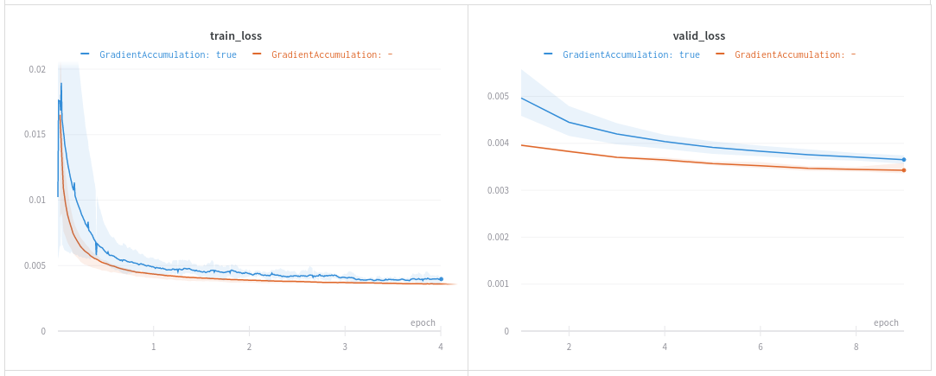Click x-axis tick 8 in valid_loss chart
The image size is (936, 376).
(x=856, y=347)
